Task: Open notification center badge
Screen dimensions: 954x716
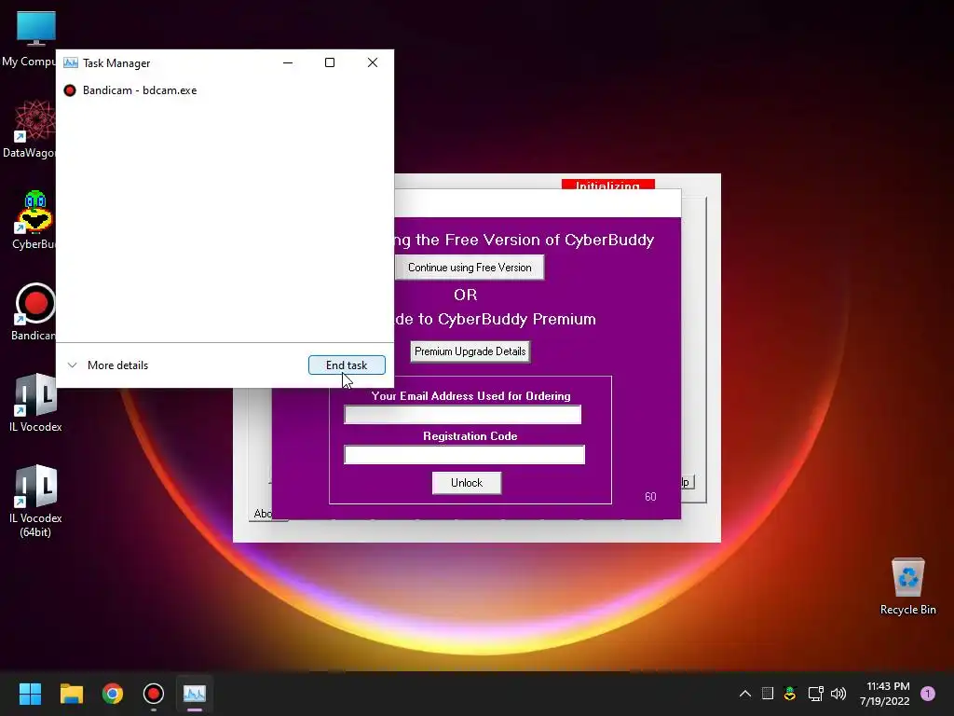Action: click(928, 694)
